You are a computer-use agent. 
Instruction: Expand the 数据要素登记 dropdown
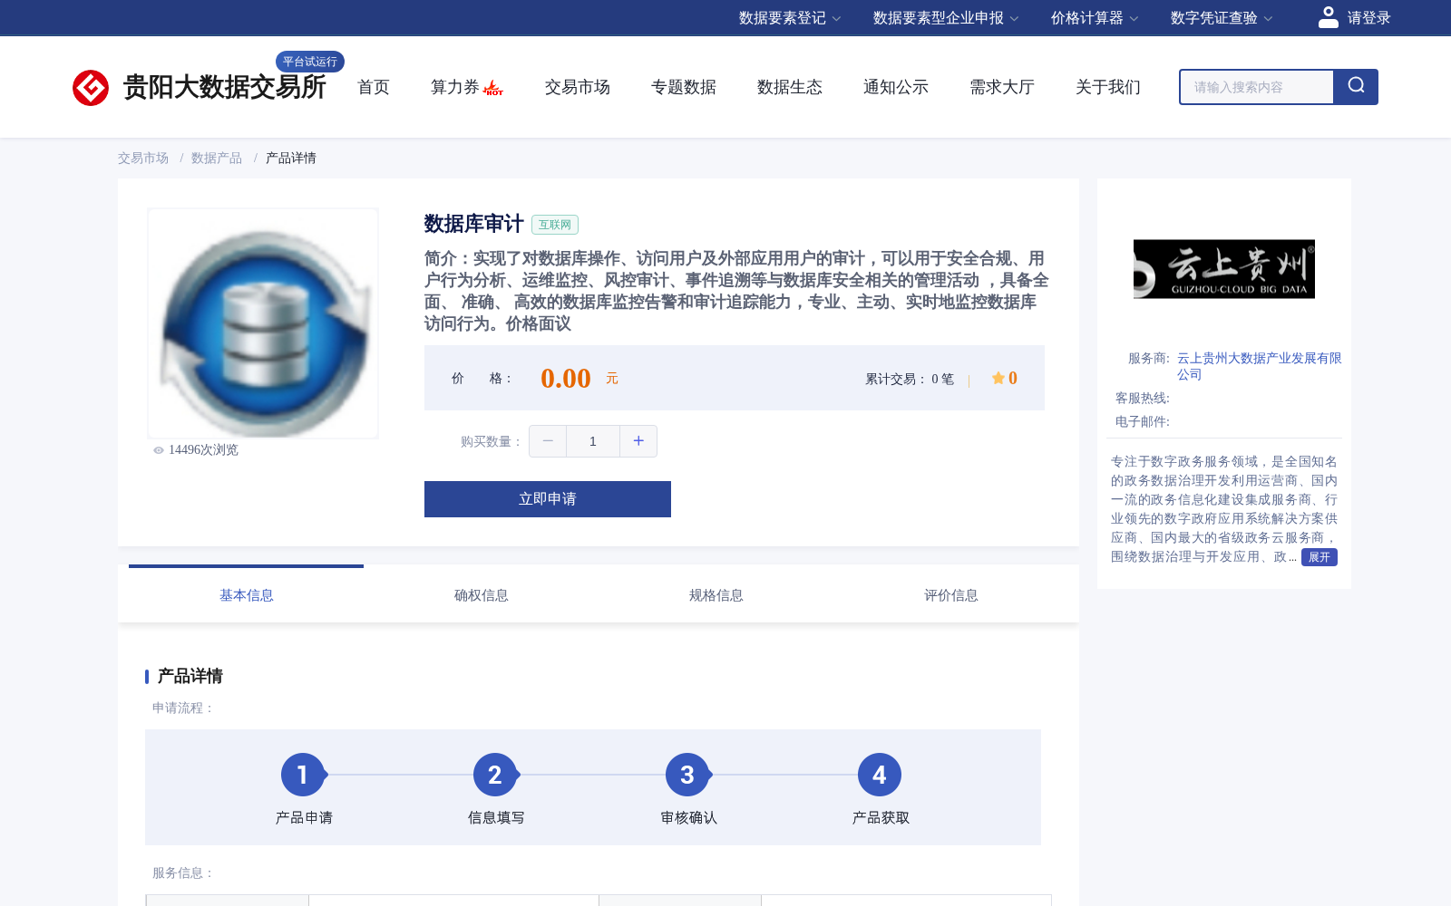pyautogui.click(x=790, y=18)
